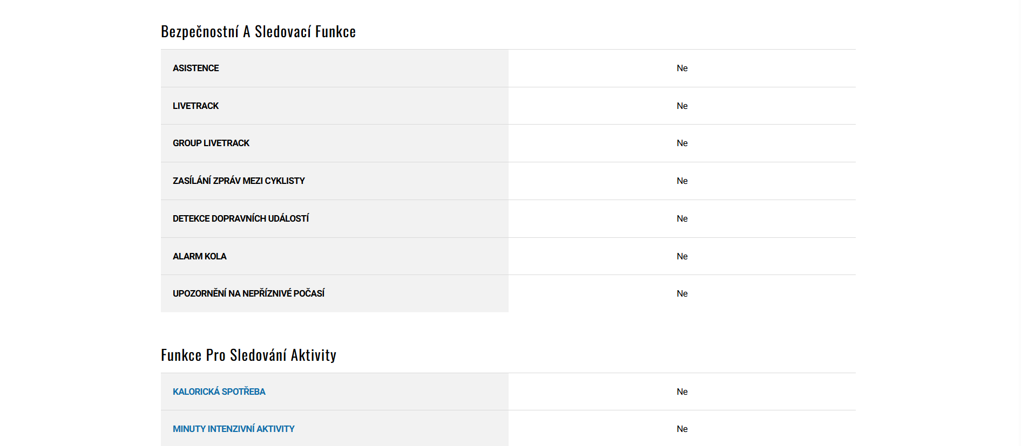The width and height of the screenshot is (1021, 446).
Task: Click the Ne value for Asistence
Action: (x=682, y=68)
